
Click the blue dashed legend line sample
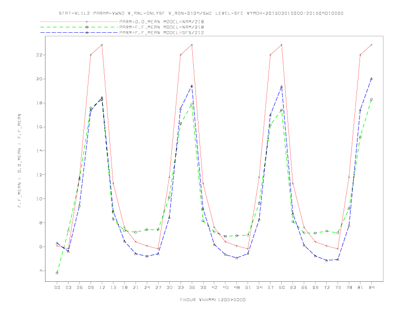[x=79, y=33]
